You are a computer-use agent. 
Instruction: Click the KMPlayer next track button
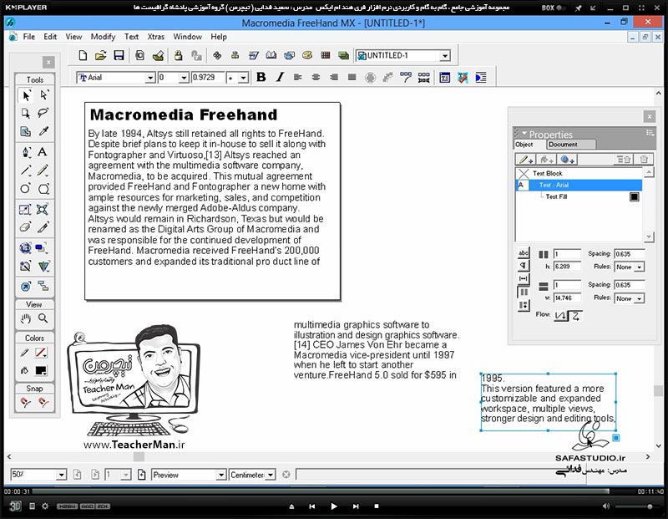pos(356,506)
